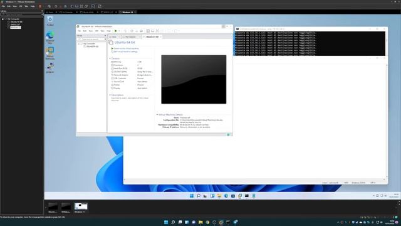
Task: Open VM menu in inner VMware window
Action: (96, 31)
